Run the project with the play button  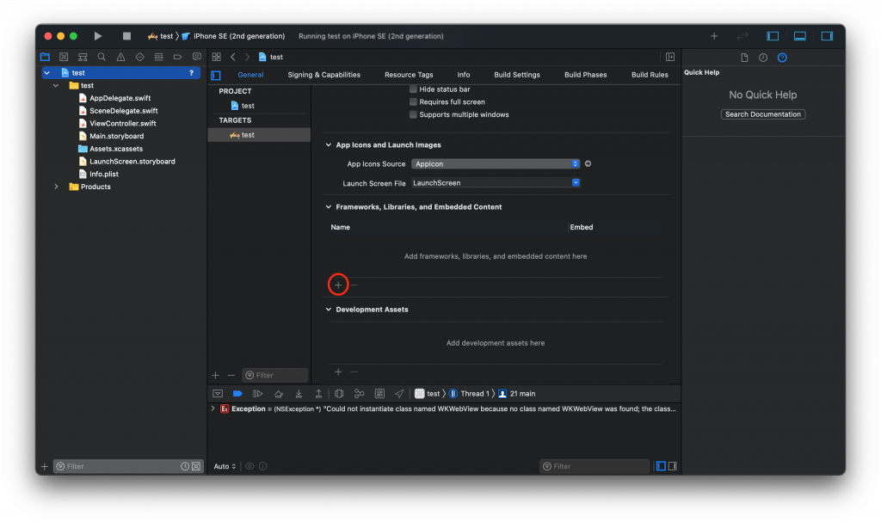pos(98,36)
